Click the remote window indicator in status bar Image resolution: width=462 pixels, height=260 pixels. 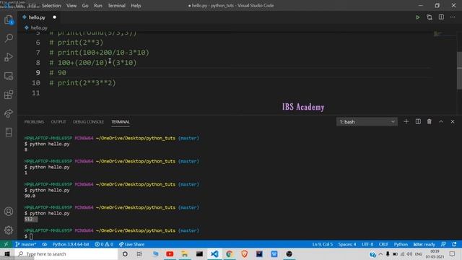pos(6,244)
